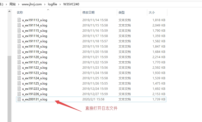Click the u_ex191125_x.log text file icon
The height and width of the screenshot is (122, 202).
(x=19, y=83)
